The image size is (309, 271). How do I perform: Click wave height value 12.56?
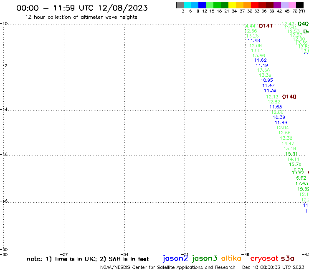(x=284, y=133)
